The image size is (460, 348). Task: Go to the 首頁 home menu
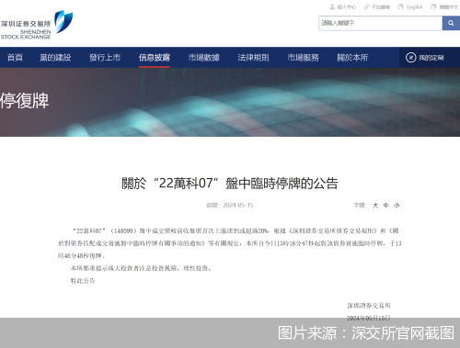[x=15, y=57]
